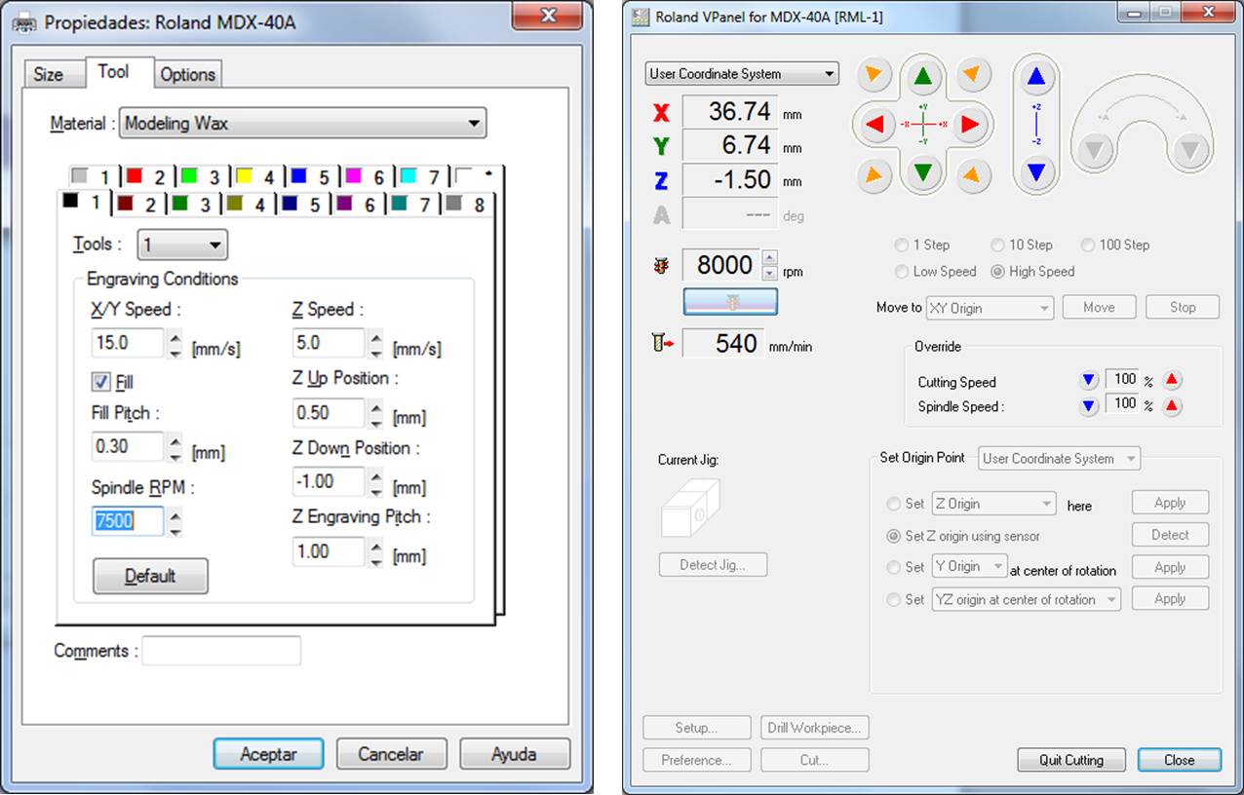Open the Tools number dropdown
The width and height of the screenshot is (1244, 795).
182,245
